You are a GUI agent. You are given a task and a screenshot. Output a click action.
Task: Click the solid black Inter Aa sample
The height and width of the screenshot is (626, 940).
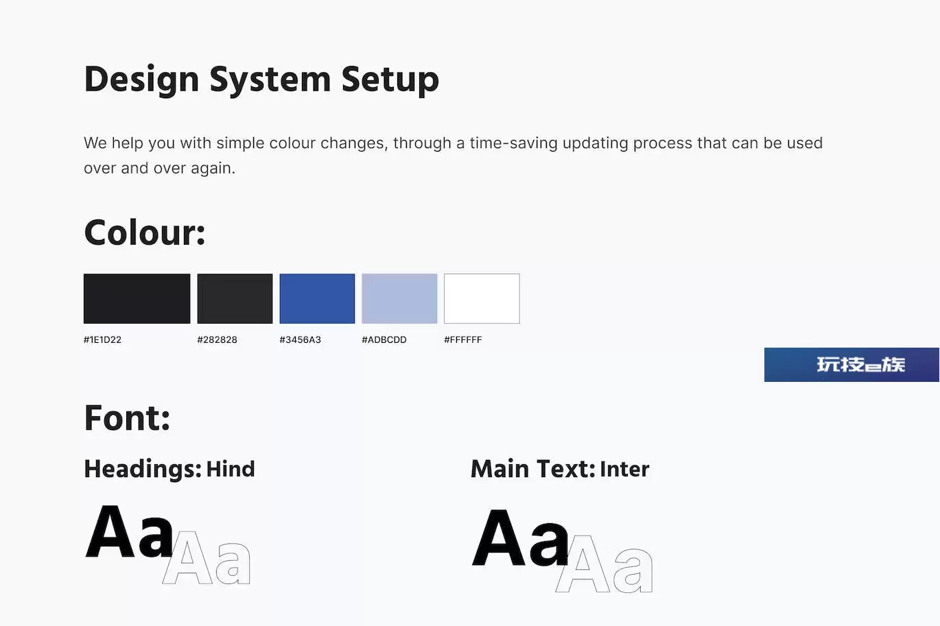[521, 538]
